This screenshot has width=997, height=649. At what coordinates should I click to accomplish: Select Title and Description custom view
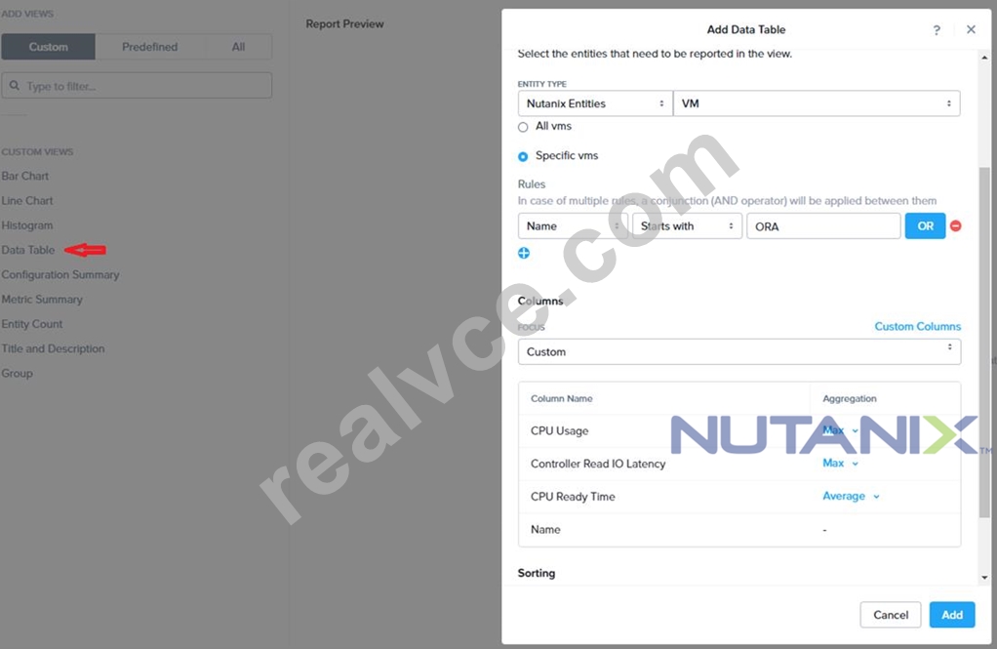click(x=53, y=348)
